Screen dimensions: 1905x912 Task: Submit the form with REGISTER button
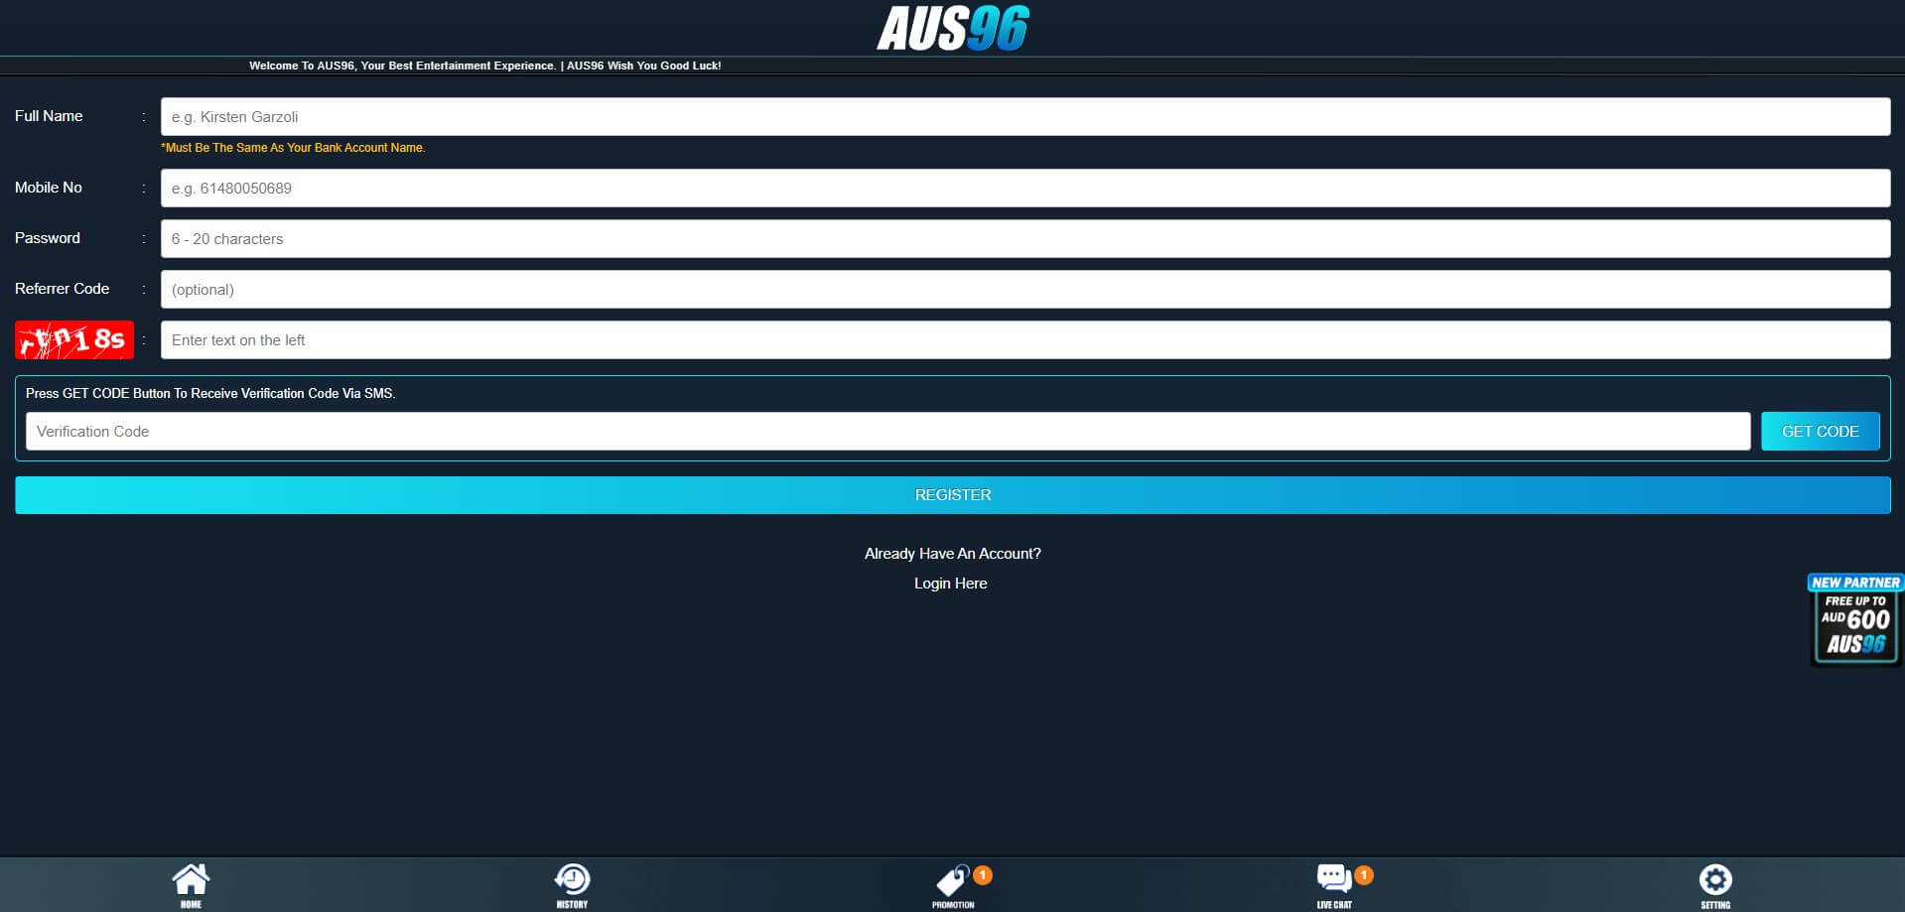click(953, 495)
